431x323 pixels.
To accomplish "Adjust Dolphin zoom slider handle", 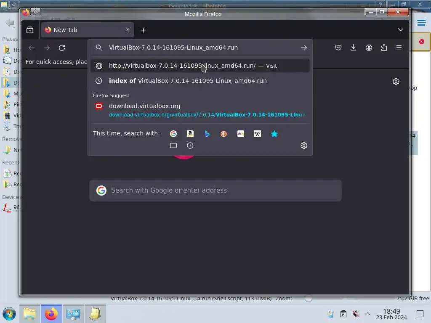I will pyautogui.click(x=309, y=299).
